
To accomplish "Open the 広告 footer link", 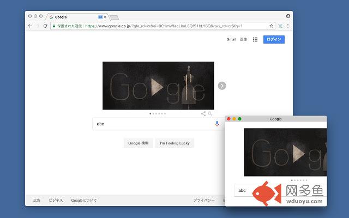I will [37, 200].
